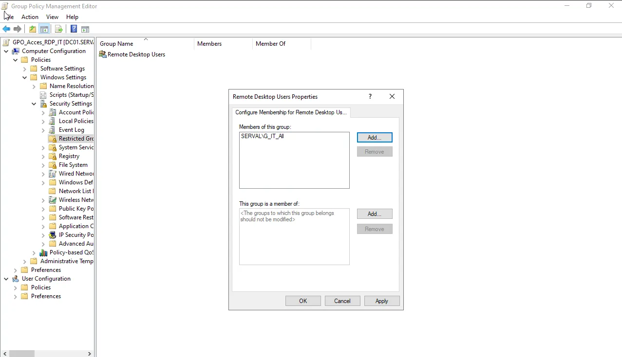
Task: Click the Add button for group members
Action: point(375,138)
